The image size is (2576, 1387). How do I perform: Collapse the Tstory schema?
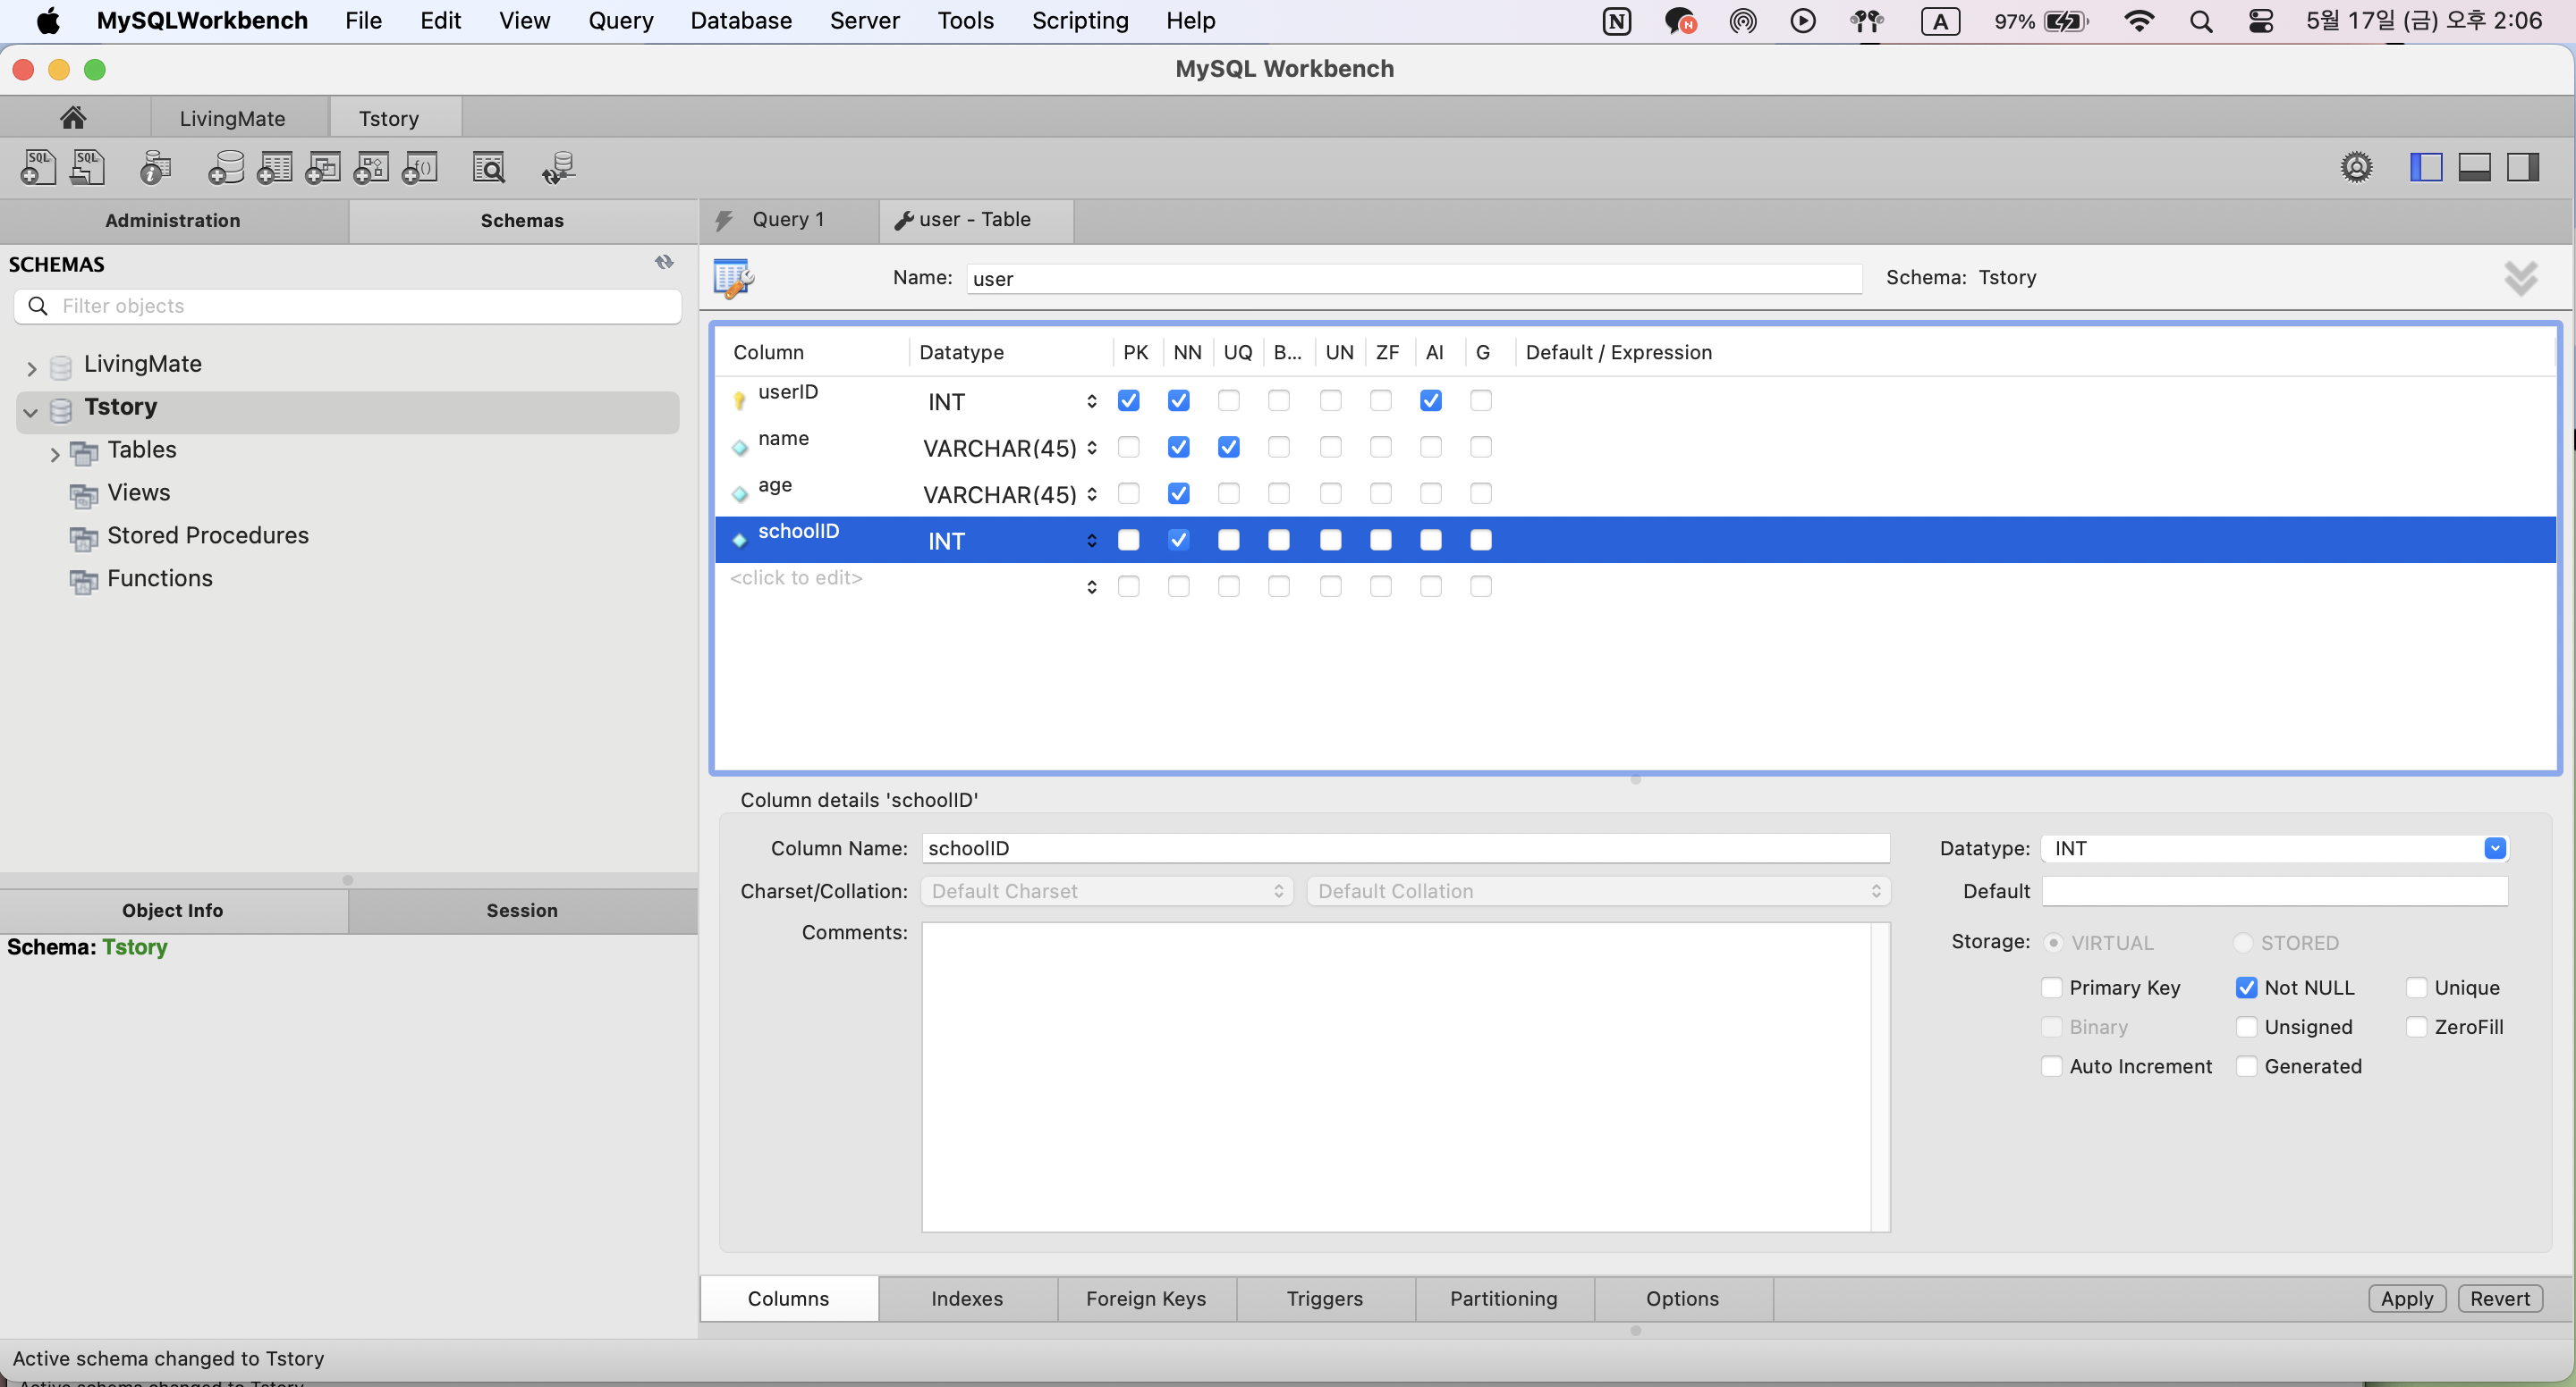[x=31, y=411]
